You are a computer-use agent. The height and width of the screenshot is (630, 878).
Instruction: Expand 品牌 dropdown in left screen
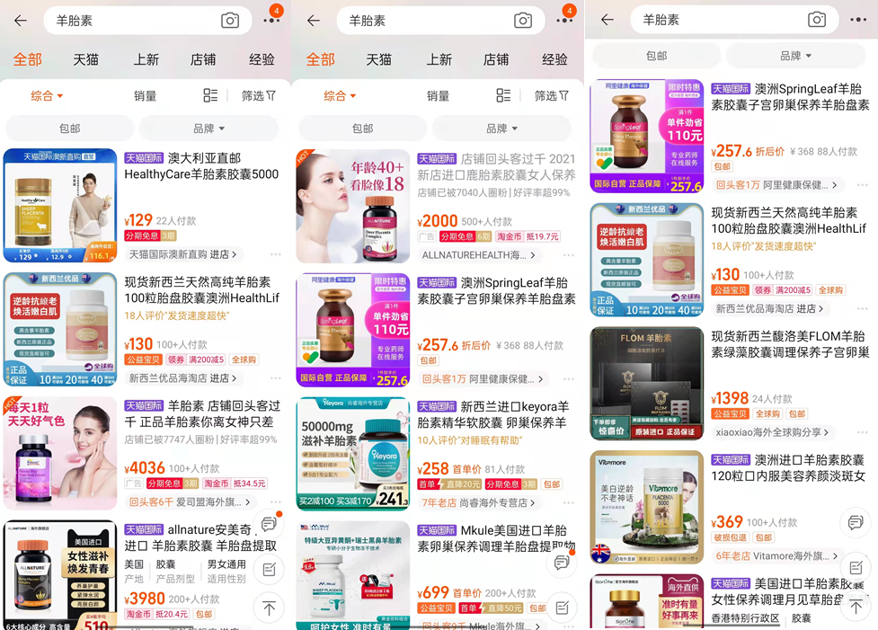[x=208, y=129]
